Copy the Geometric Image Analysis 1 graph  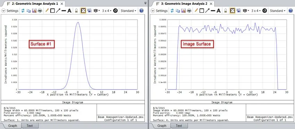28,11
